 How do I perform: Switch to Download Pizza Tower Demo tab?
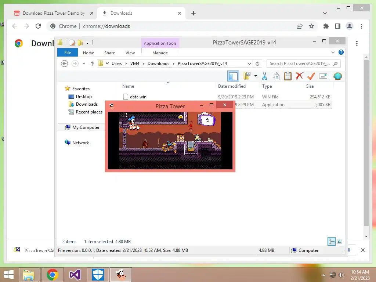coord(54,13)
